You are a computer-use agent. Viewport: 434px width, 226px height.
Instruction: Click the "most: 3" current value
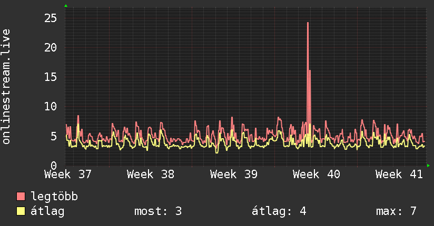pos(158,211)
